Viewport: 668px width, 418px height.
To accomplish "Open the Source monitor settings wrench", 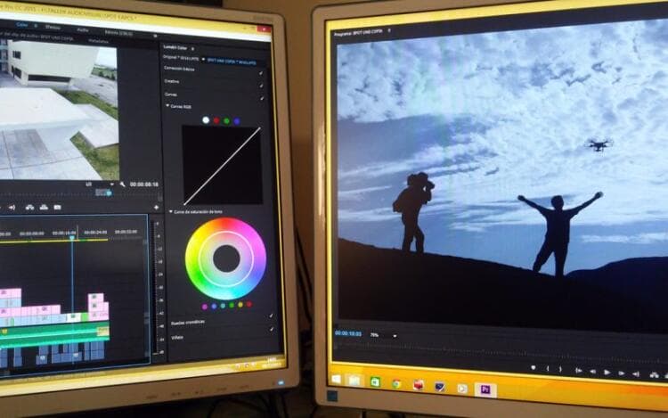I will tap(123, 184).
